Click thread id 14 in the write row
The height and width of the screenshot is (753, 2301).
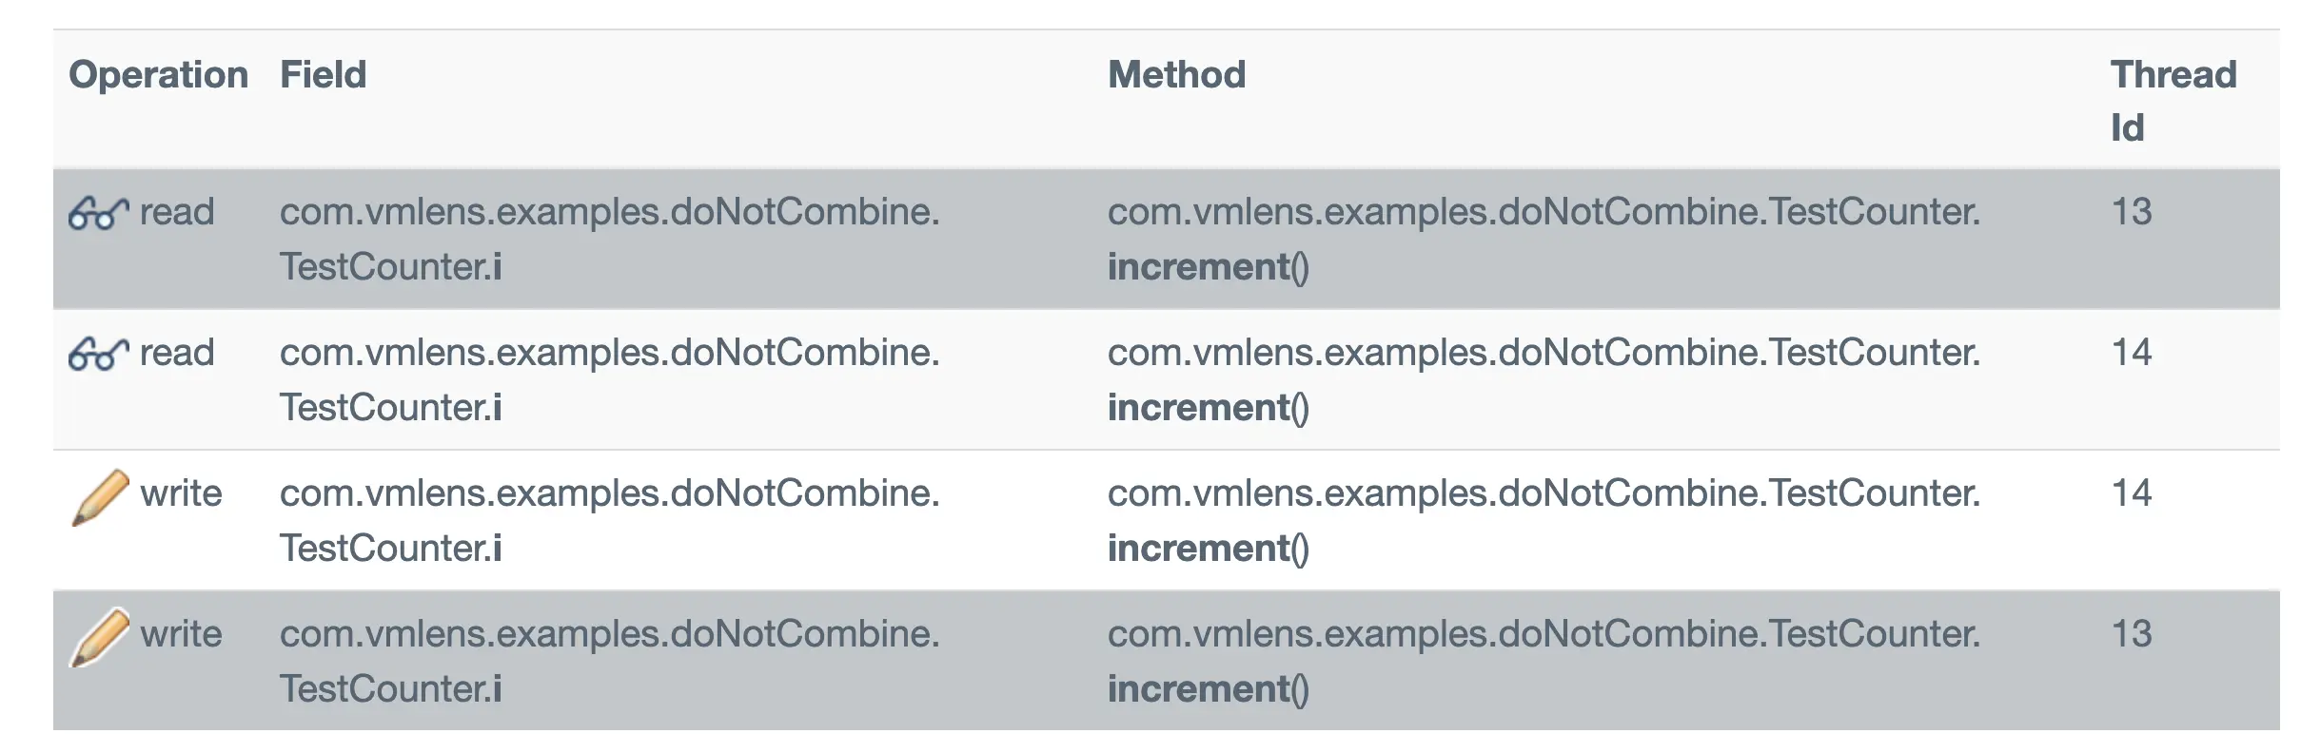(x=2131, y=493)
